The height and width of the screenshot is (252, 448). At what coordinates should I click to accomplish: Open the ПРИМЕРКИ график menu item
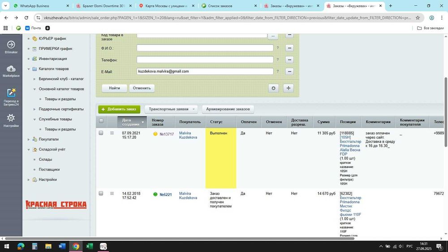(56, 48)
